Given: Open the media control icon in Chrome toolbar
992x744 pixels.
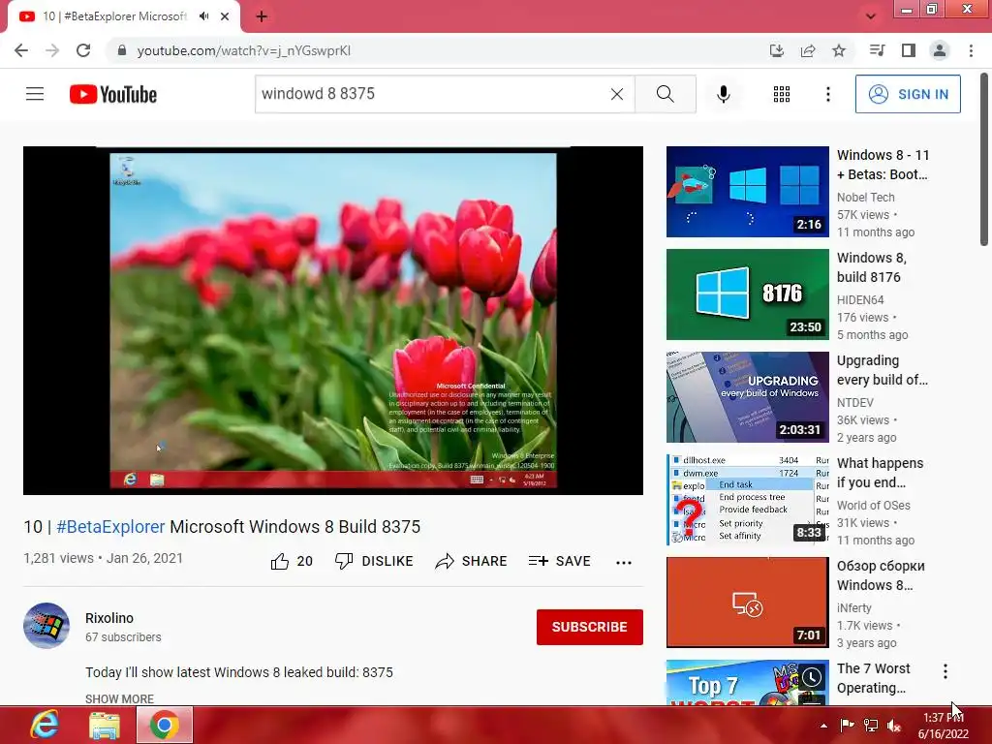Looking at the screenshot, I should point(877,50).
